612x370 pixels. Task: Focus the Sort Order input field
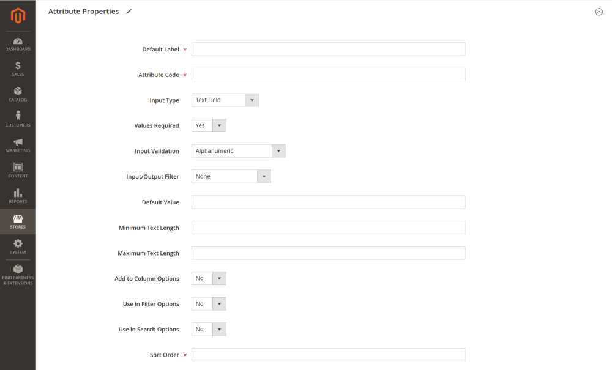[x=328, y=355]
